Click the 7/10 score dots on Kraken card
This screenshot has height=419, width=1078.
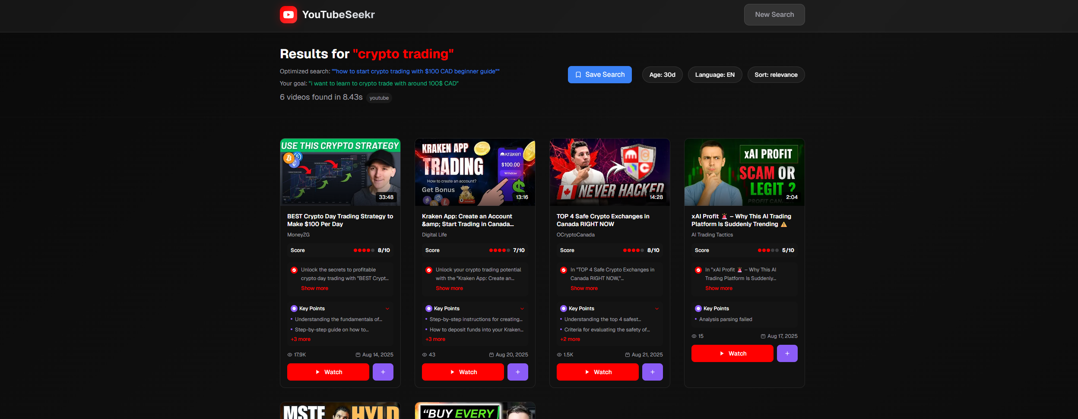pos(499,250)
